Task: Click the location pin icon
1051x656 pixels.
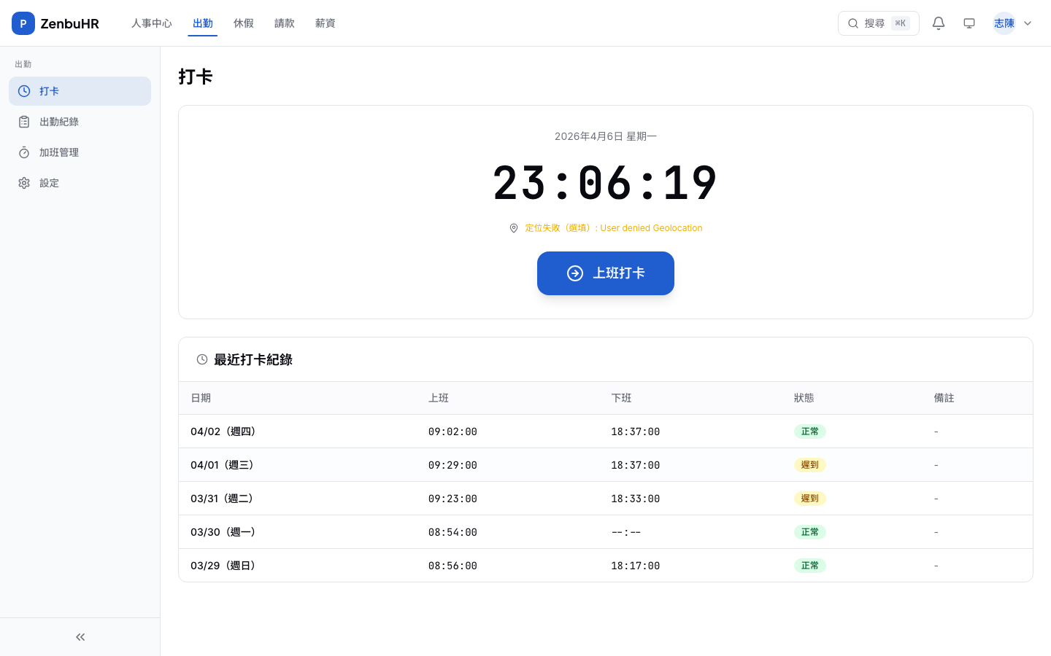Action: pyautogui.click(x=514, y=228)
